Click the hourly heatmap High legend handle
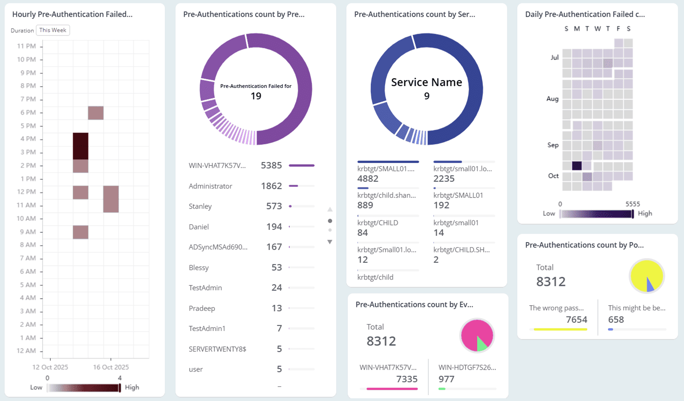Image resolution: width=684 pixels, height=401 pixels. 120,388
